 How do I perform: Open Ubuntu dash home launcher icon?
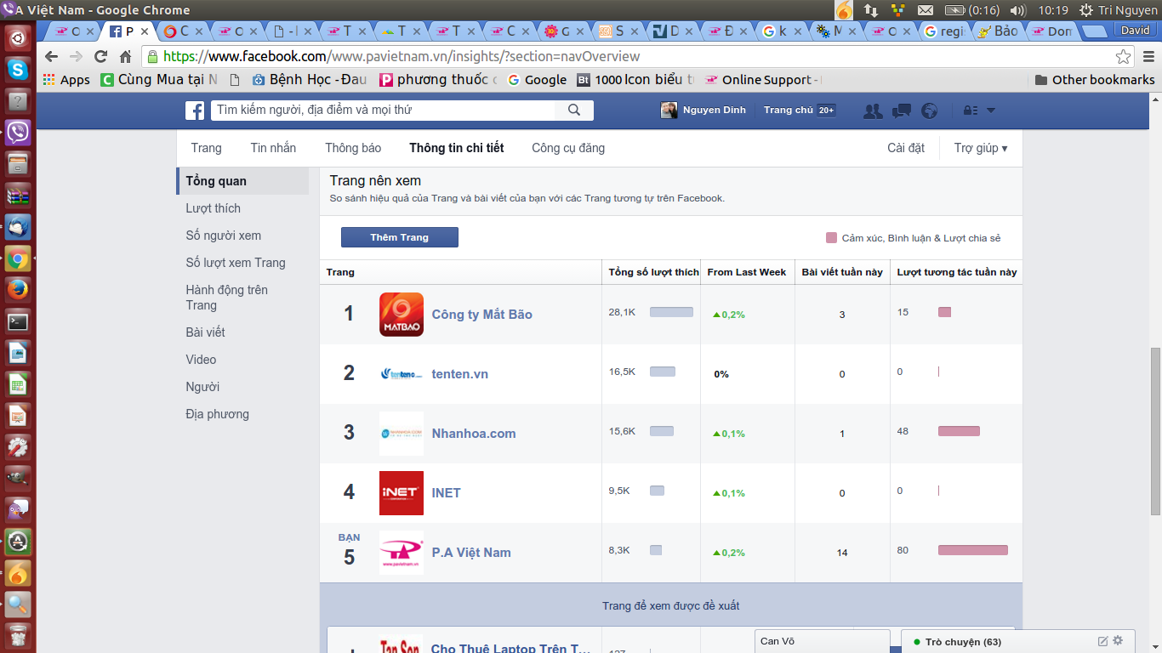point(18,38)
